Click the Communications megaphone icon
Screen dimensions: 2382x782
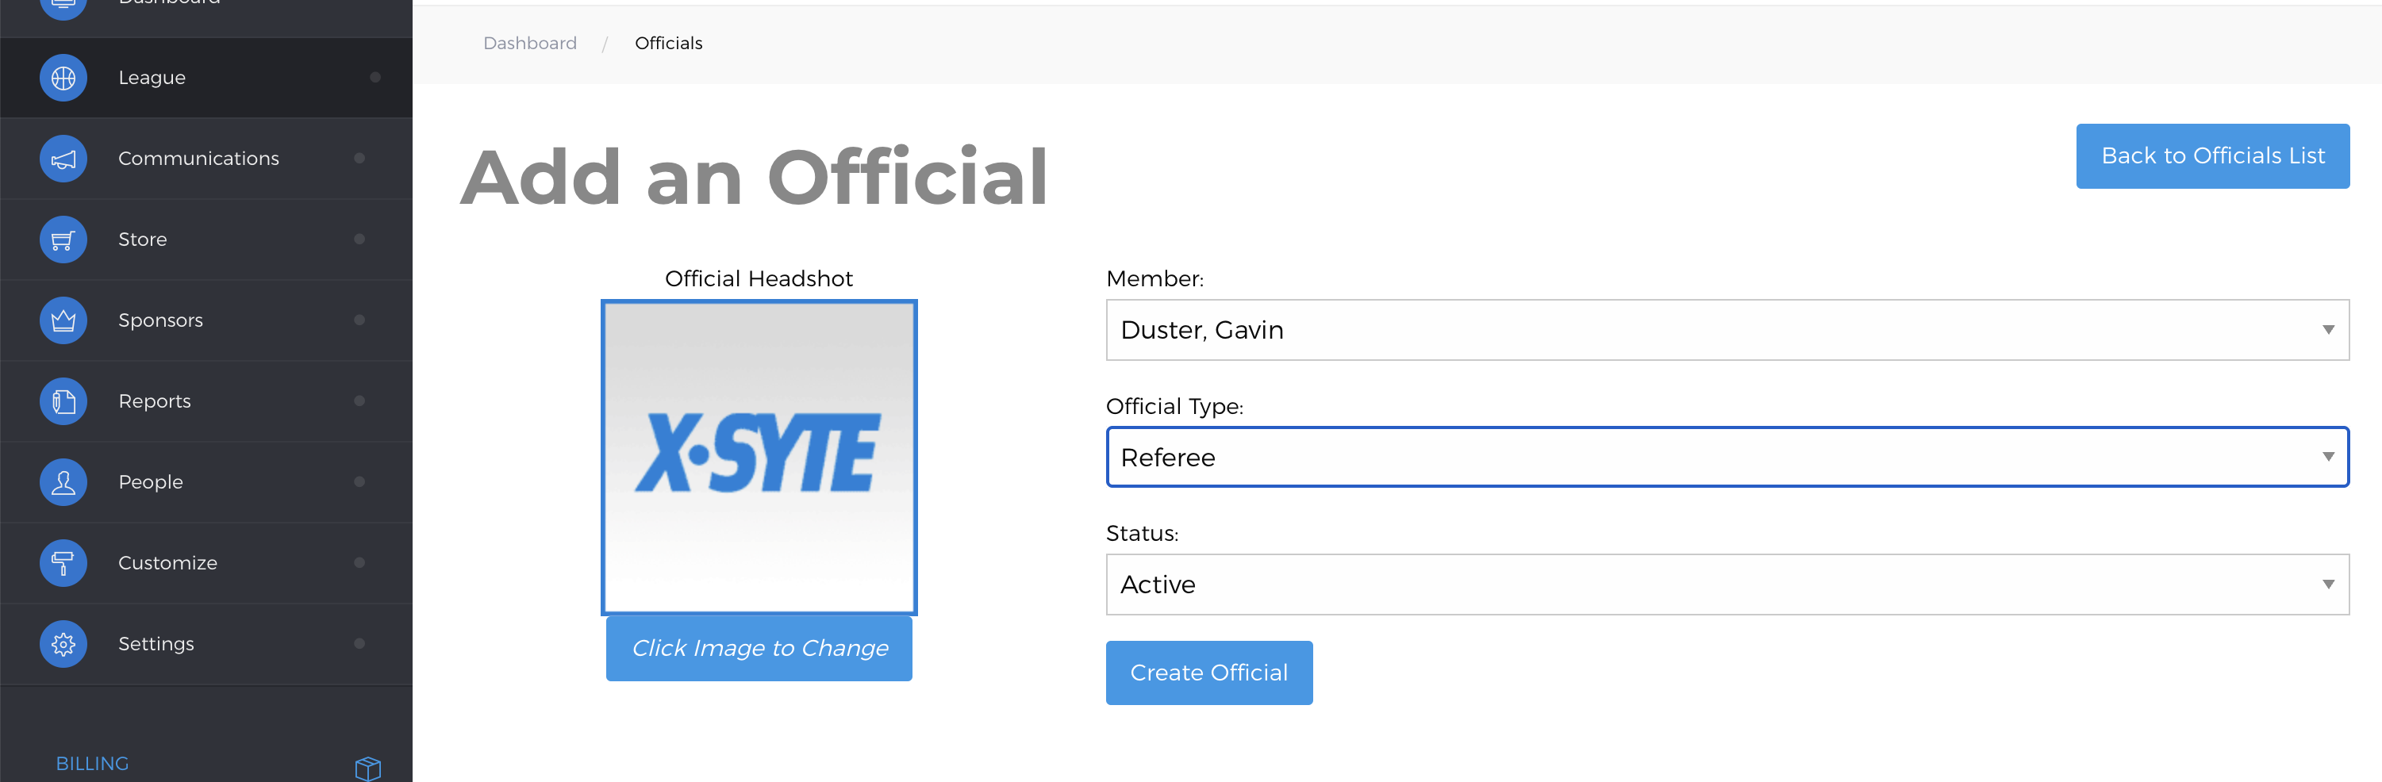click(x=63, y=159)
